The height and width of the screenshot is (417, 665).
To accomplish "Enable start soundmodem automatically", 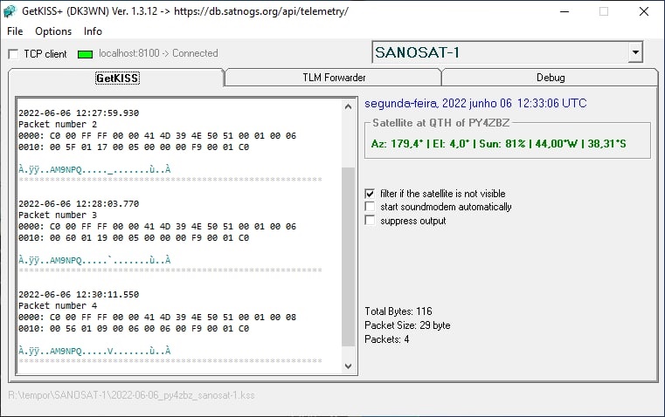I will pos(370,207).
